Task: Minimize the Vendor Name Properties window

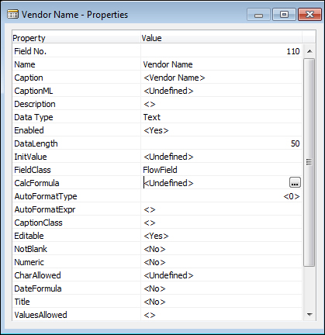Action: (x=258, y=15)
